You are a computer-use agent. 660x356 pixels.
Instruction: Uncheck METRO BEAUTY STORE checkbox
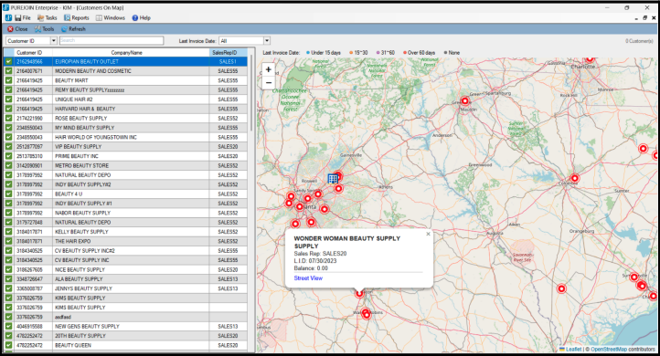[x=8, y=165]
